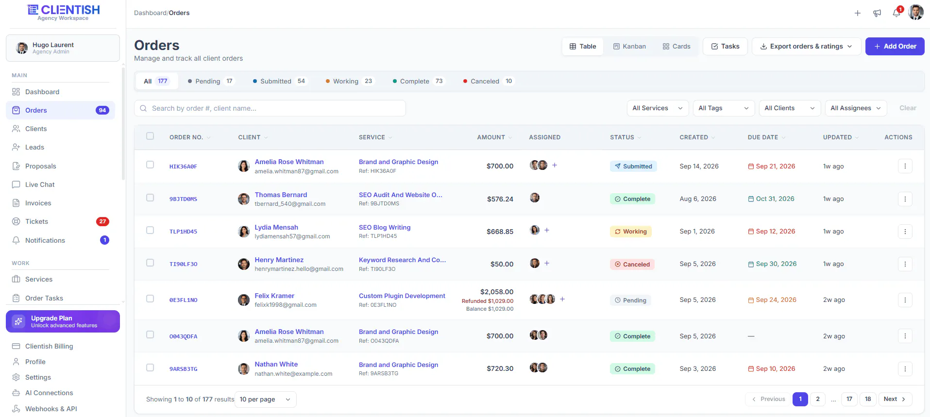930x417 pixels.
Task: Go to Next page of results
Action: click(x=895, y=399)
